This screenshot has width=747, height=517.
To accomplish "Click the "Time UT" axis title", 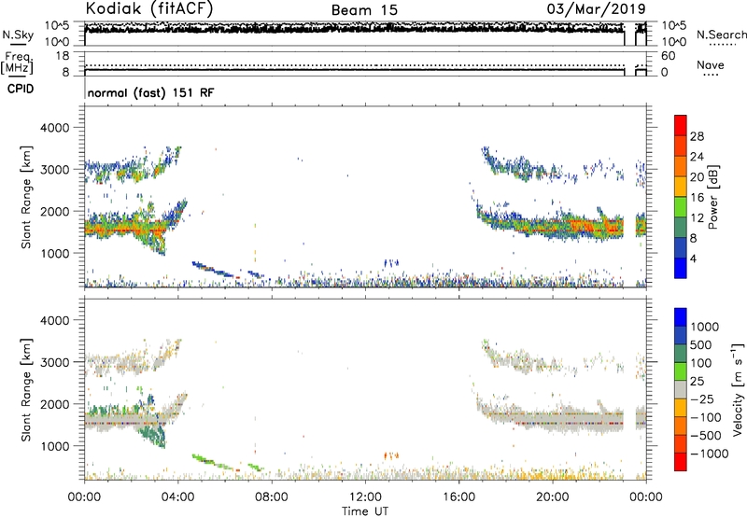I will (x=365, y=511).
